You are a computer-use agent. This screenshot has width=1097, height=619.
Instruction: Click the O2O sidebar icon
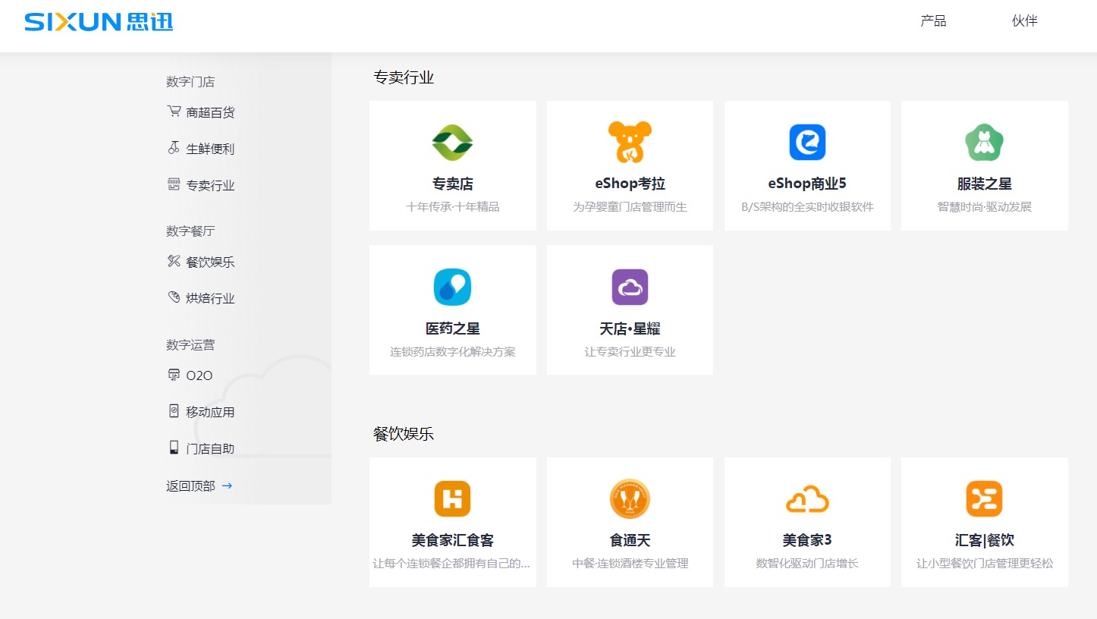[x=174, y=375]
